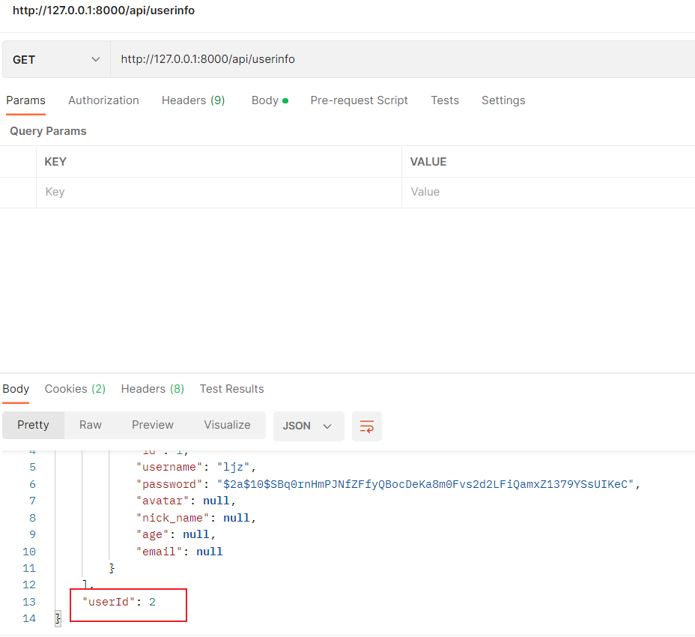Viewport: 695px width, 637px height.
Task: View the response Cookies (2) tab
Action: 75,389
